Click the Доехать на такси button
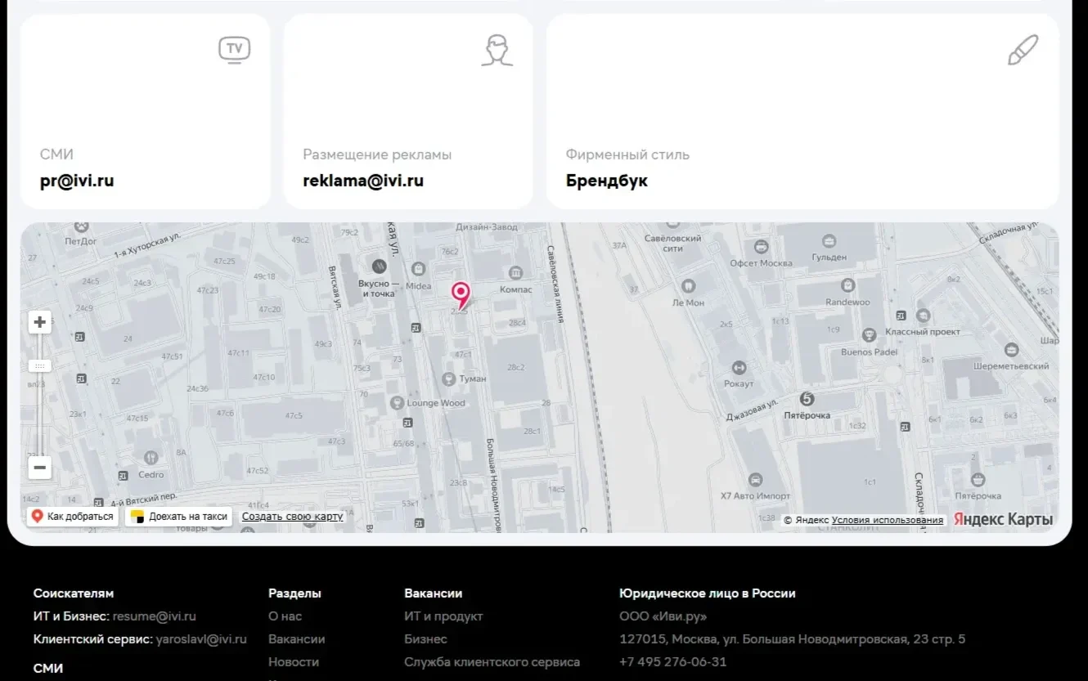Screen dimensions: 1088x681 [179, 517]
